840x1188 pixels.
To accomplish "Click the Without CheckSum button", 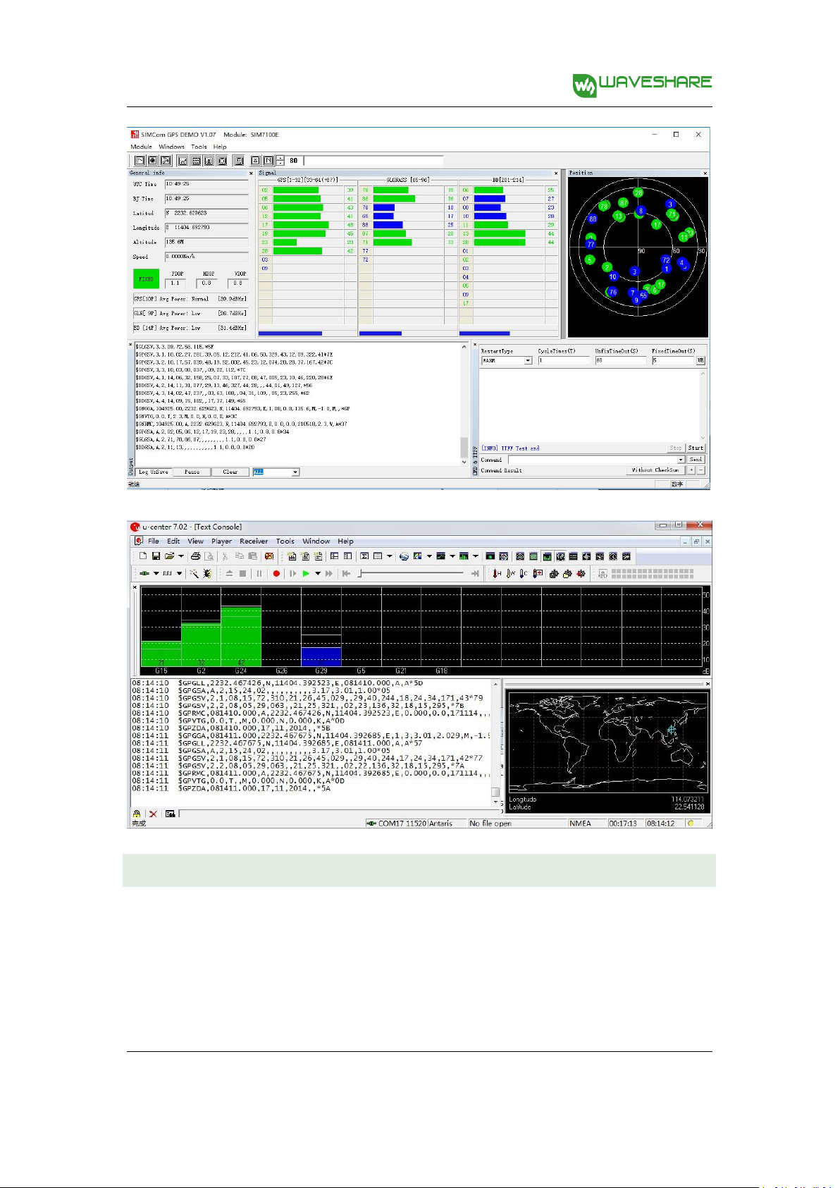I will 655,470.
